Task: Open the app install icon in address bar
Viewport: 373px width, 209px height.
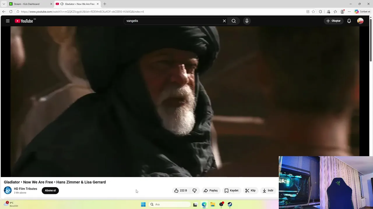Action: click(308, 12)
